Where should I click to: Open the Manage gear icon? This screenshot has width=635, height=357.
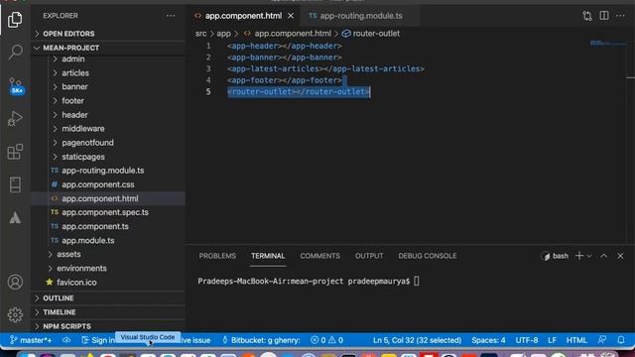click(15, 314)
